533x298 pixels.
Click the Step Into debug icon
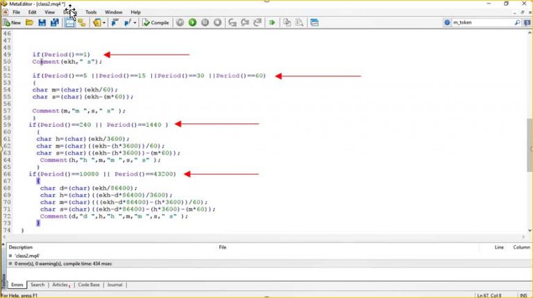(x=232, y=23)
